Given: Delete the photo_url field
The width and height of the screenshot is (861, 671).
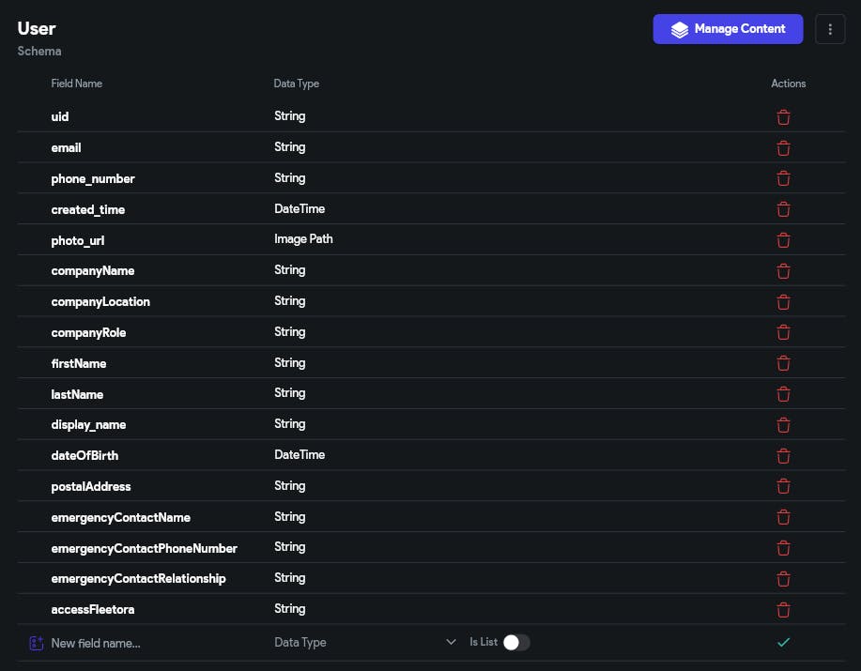Looking at the screenshot, I should coord(783,240).
